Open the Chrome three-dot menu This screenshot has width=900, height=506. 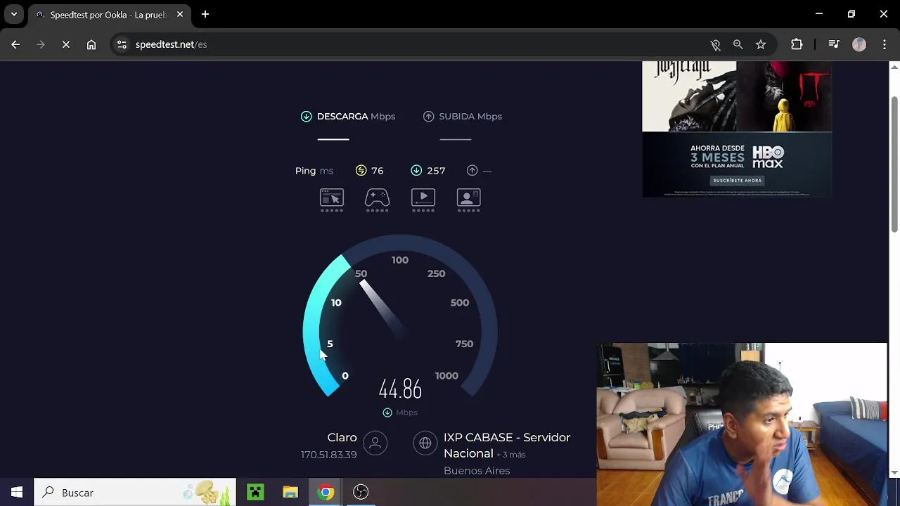885,44
